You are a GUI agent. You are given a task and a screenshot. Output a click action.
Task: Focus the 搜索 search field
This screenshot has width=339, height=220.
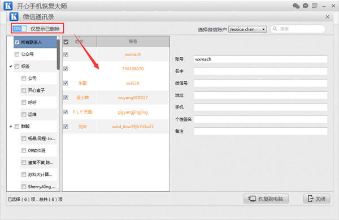[x=298, y=29]
